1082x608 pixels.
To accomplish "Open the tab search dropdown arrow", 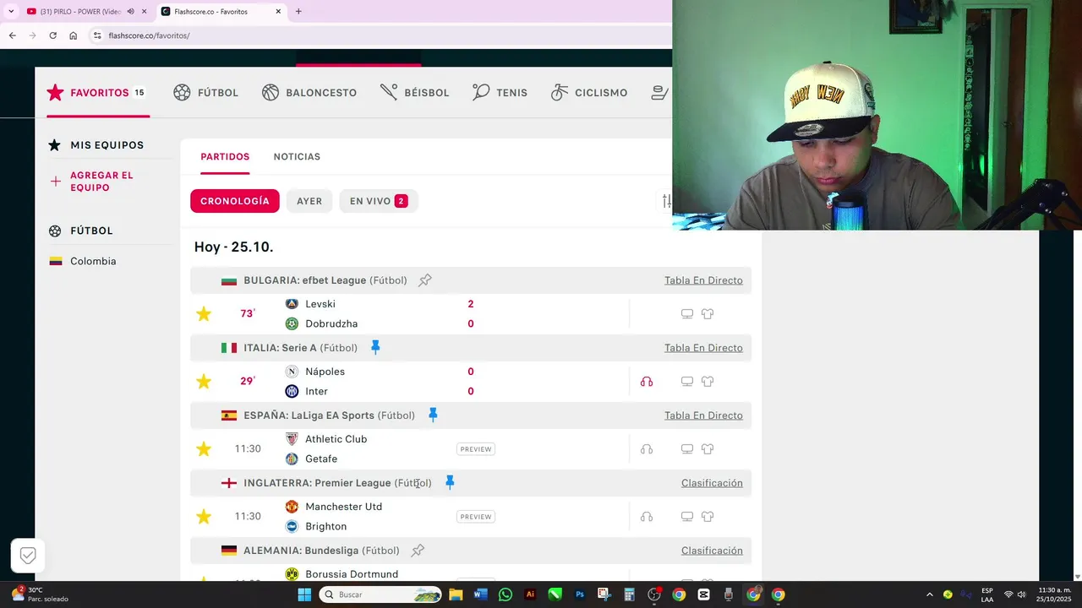I will [10, 12].
